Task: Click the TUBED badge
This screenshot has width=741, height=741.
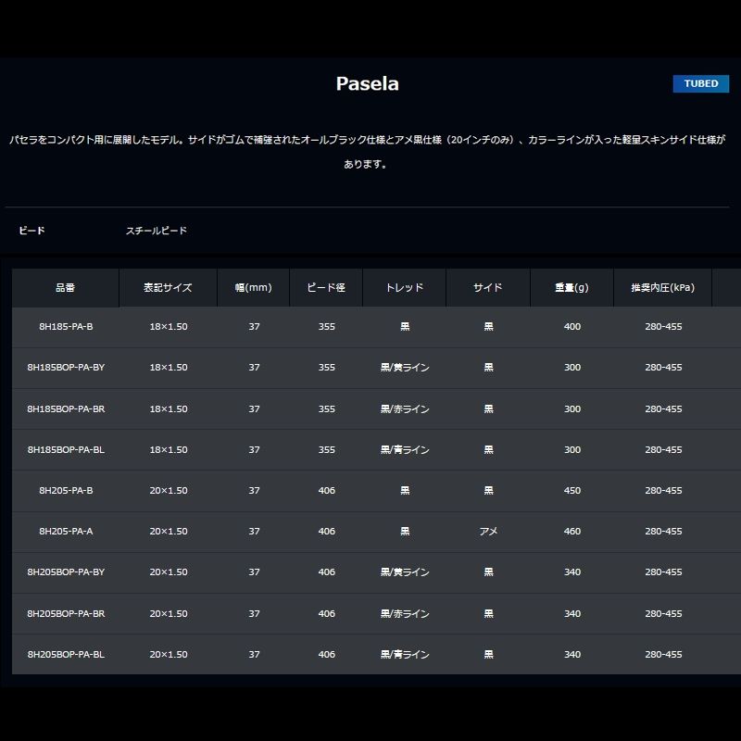Action: point(700,83)
